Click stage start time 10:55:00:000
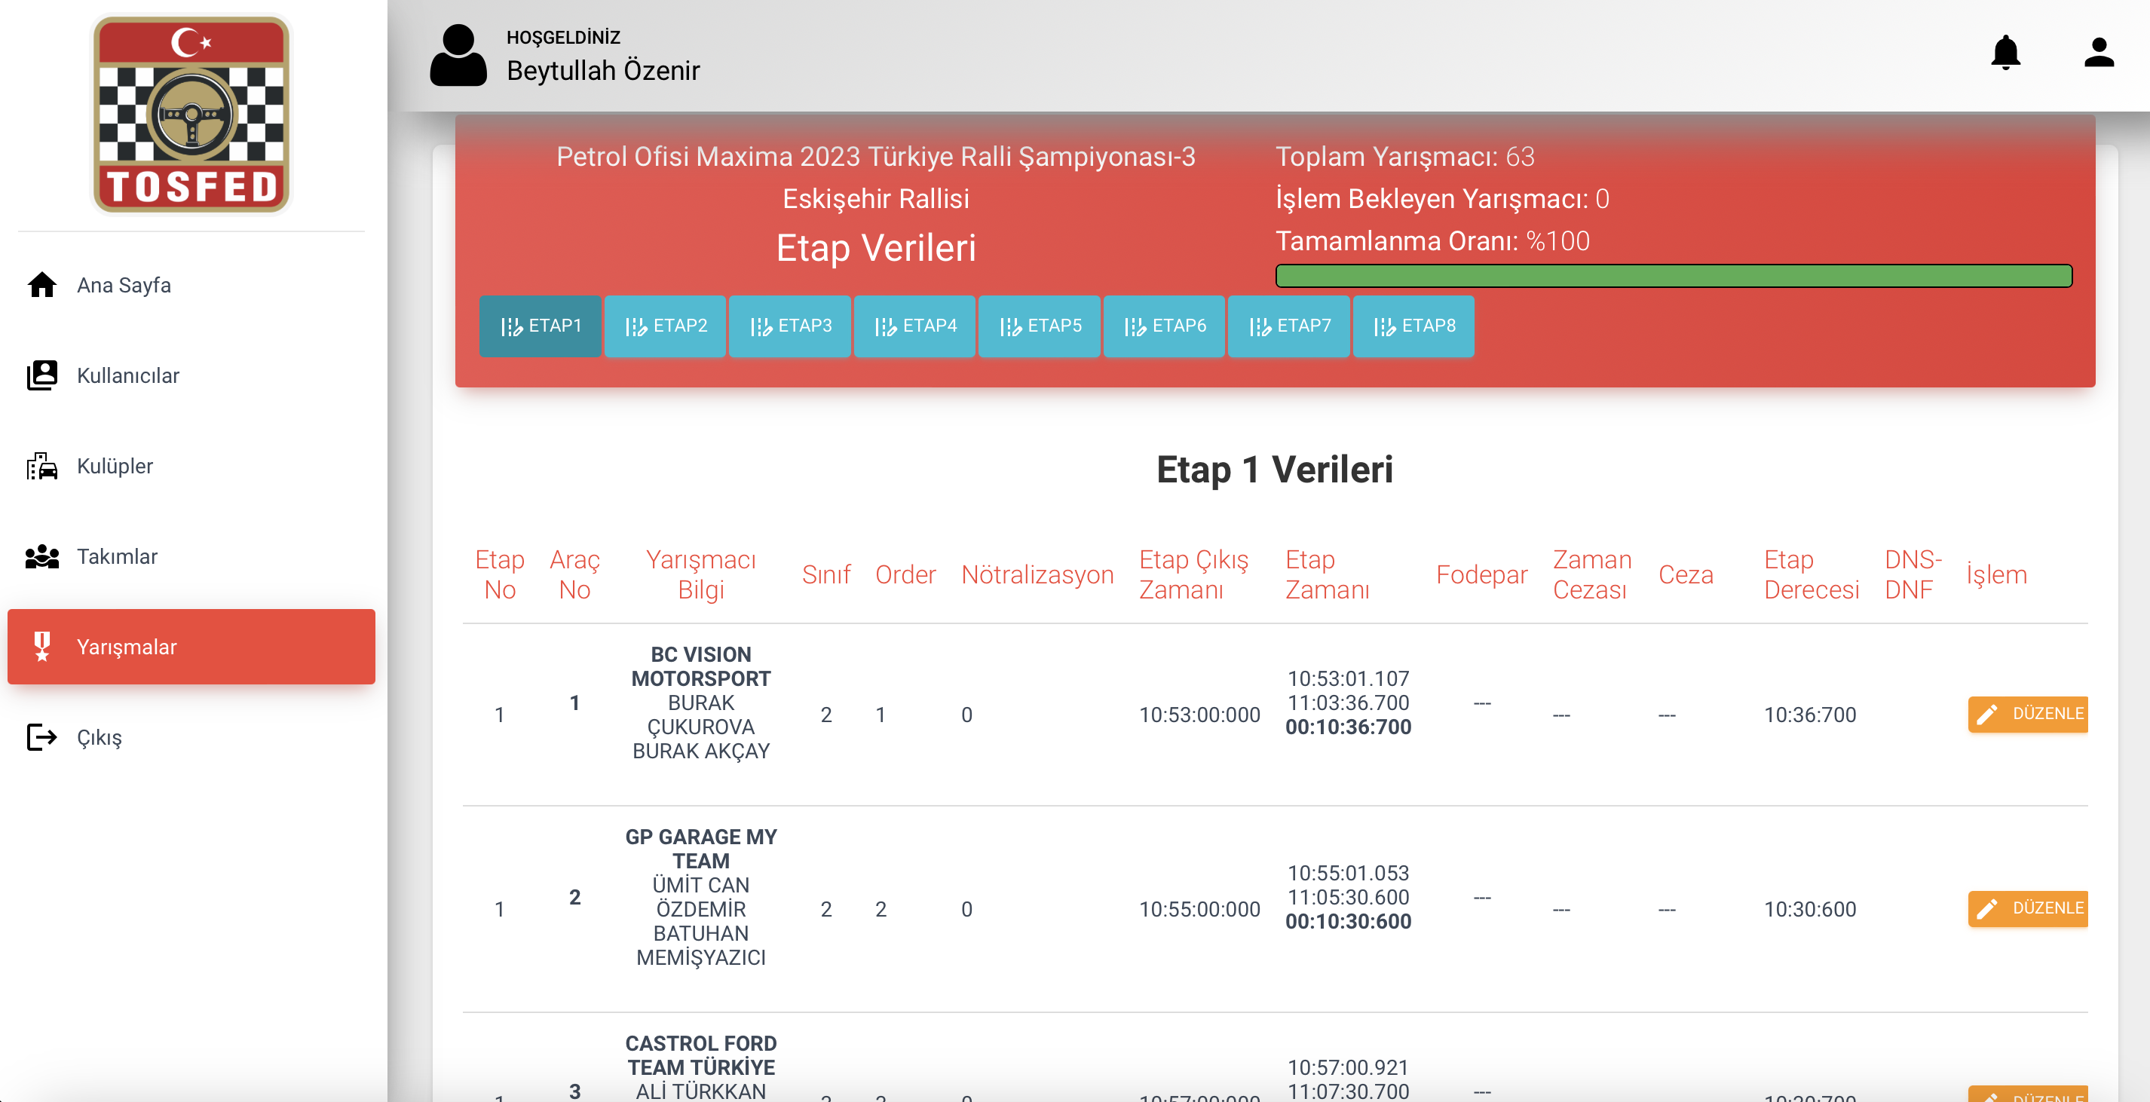Image resolution: width=2150 pixels, height=1102 pixels. 1199,909
